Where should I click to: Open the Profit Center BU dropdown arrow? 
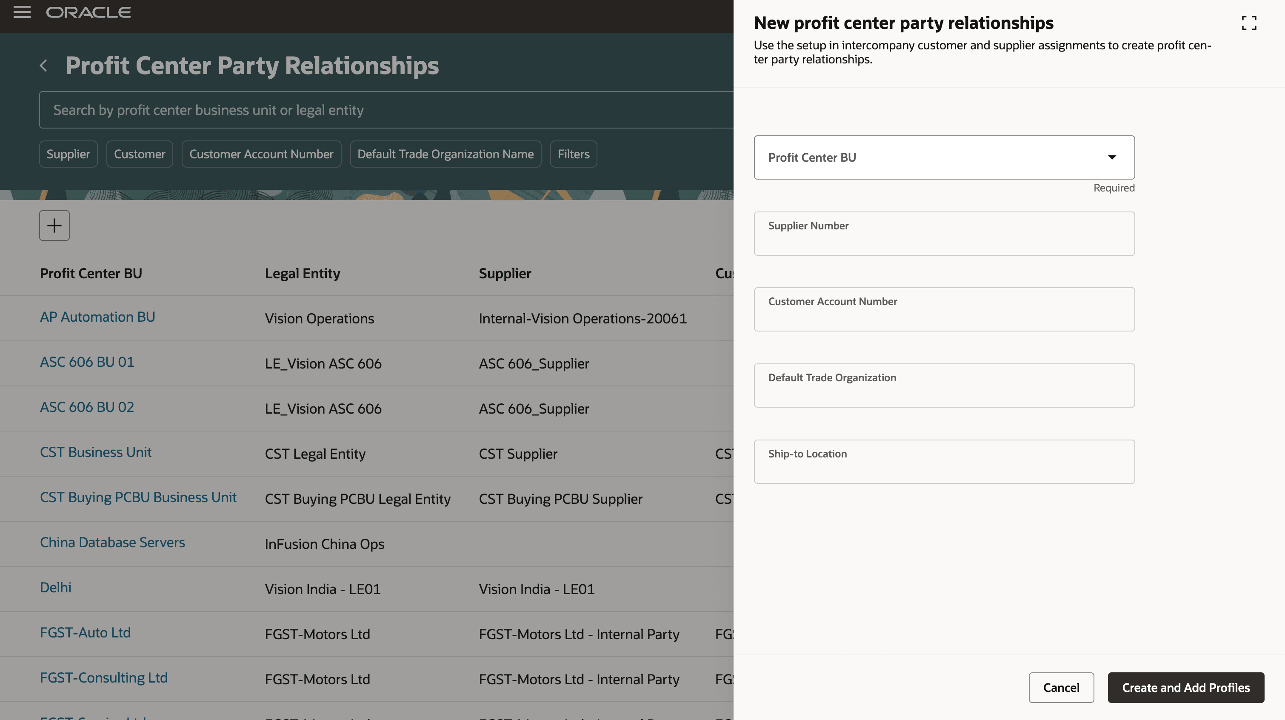coord(1111,157)
